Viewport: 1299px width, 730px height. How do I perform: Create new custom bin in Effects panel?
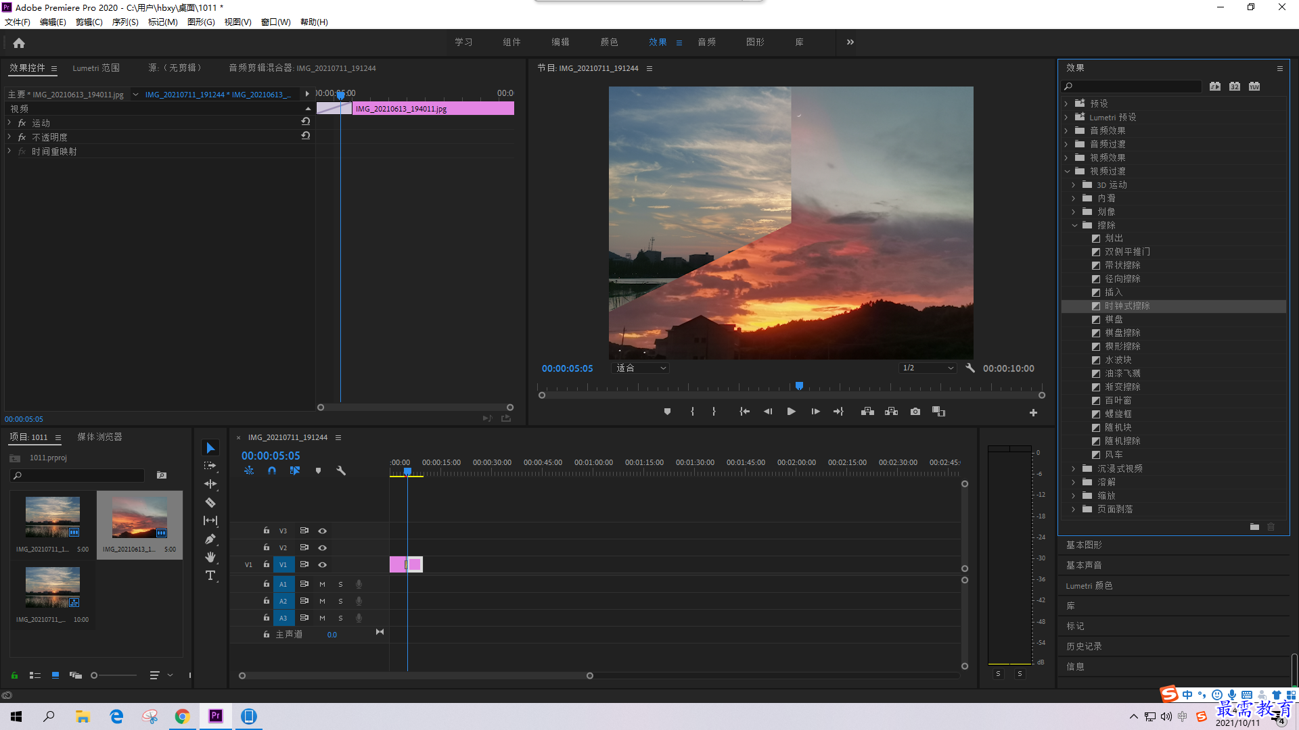(1254, 527)
